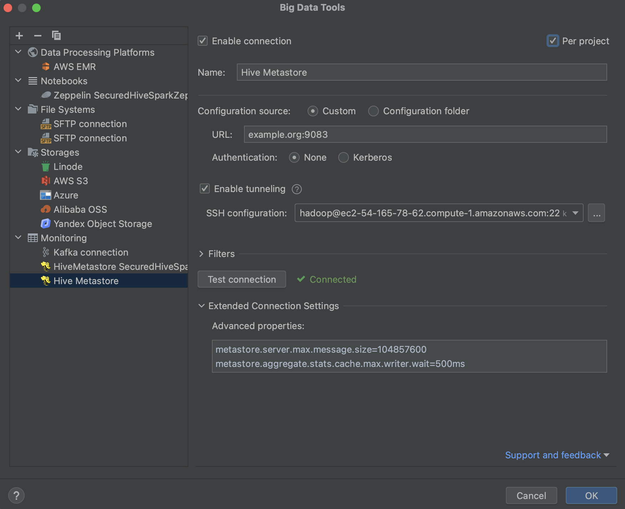625x509 pixels.
Task: Select the AWS S3 storage icon
Action: point(46,181)
